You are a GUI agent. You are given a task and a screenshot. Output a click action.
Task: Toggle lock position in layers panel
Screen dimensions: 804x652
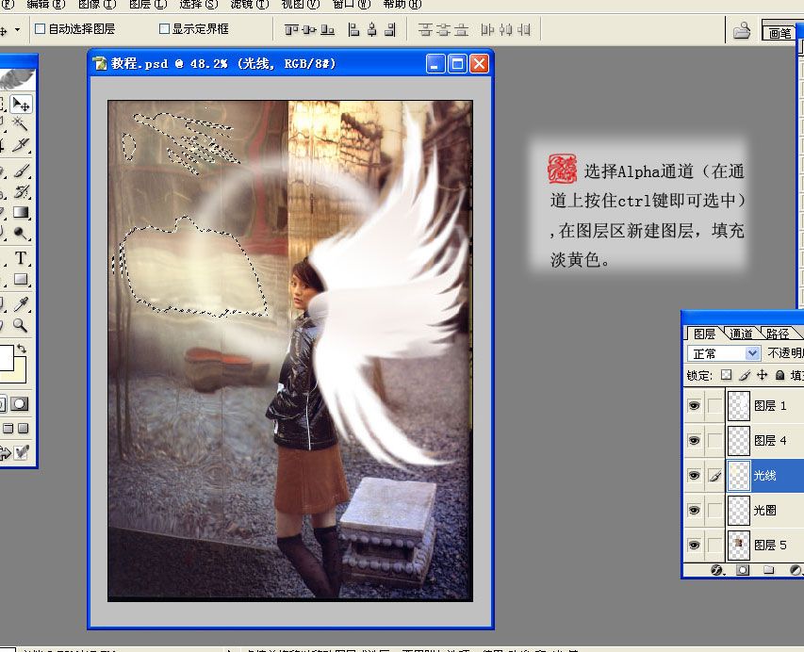pyautogui.click(x=763, y=375)
